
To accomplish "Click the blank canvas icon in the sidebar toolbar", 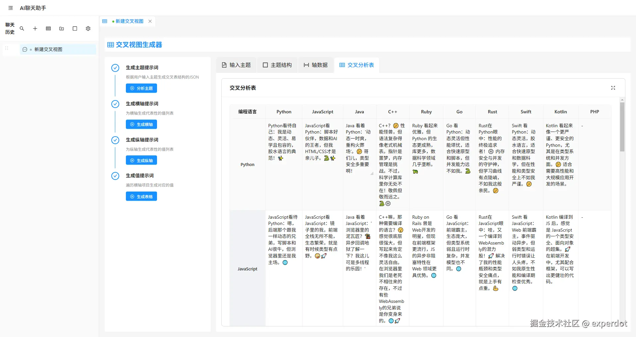I will [75, 28].
